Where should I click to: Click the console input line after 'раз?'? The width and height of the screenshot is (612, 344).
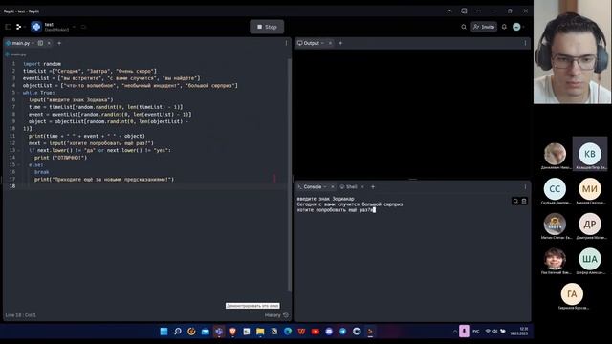[374, 210]
